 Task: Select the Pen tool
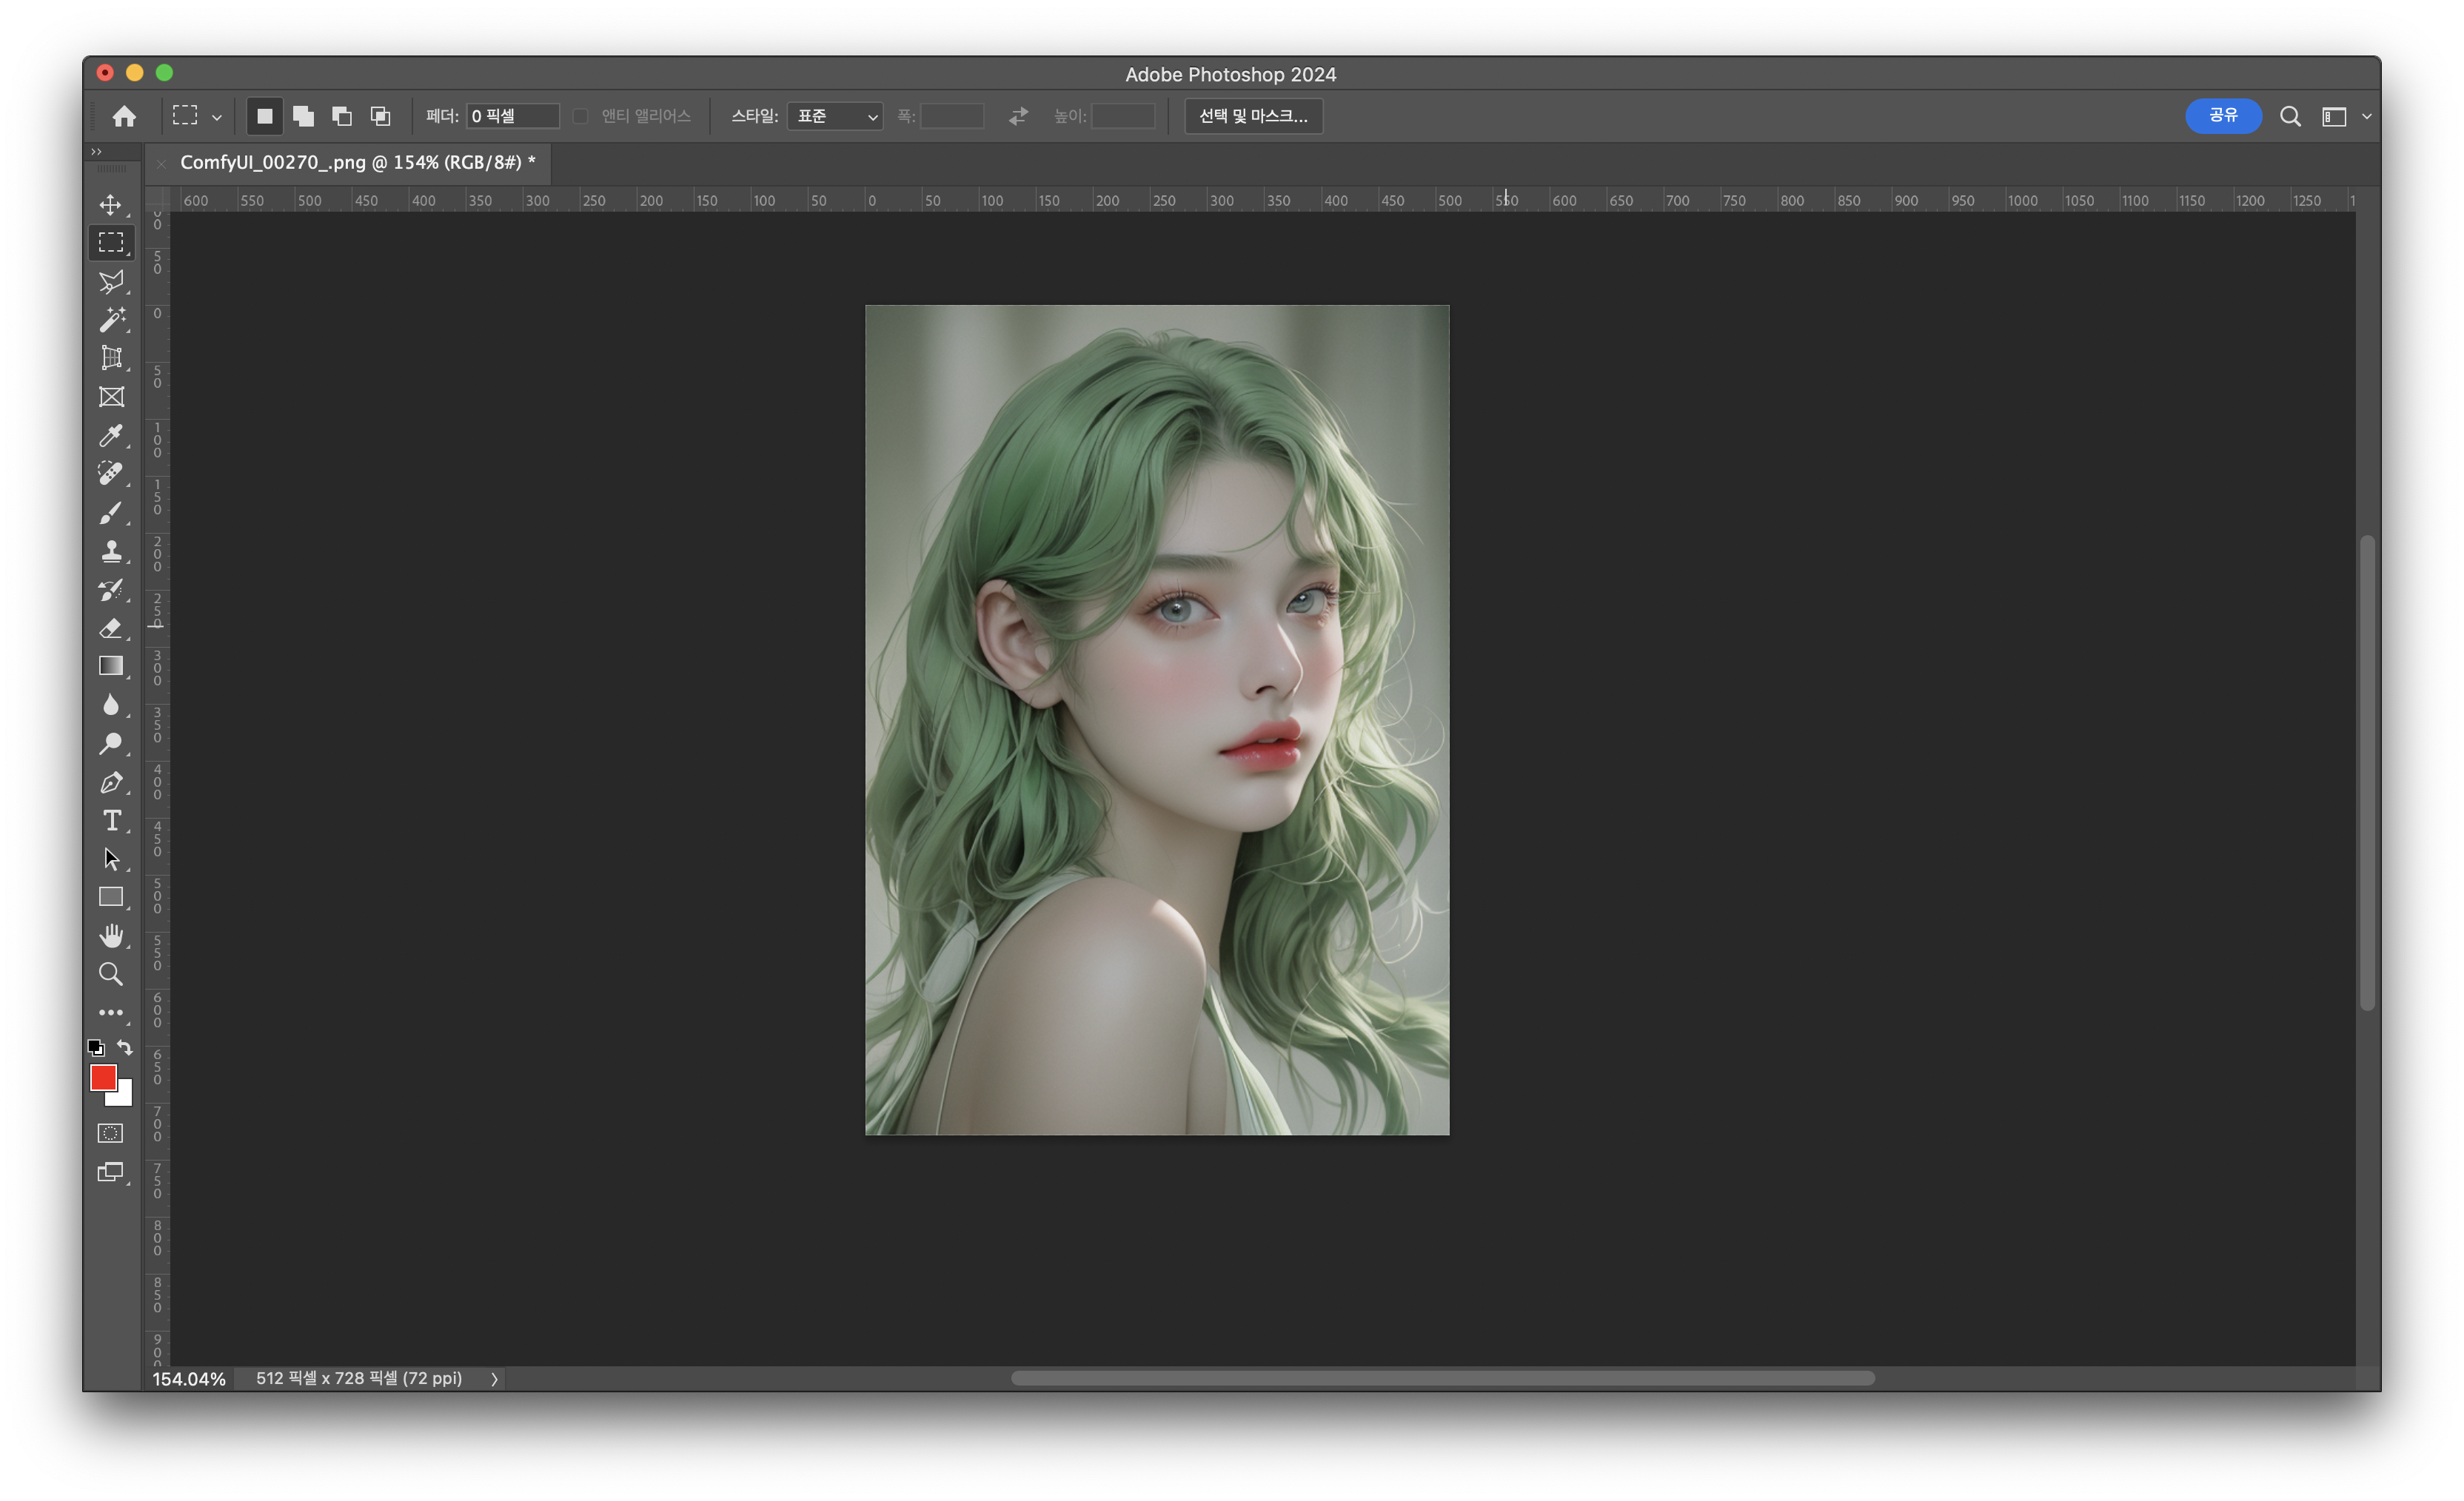111,782
